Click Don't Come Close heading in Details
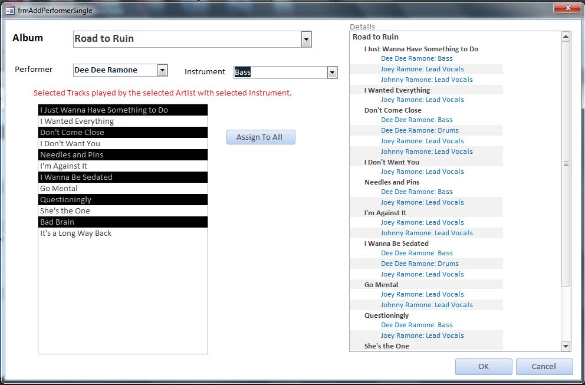The height and width of the screenshot is (385, 585). click(393, 110)
